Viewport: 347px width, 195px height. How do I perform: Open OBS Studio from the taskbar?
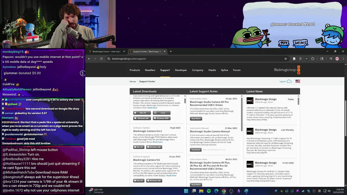[x=231, y=191]
